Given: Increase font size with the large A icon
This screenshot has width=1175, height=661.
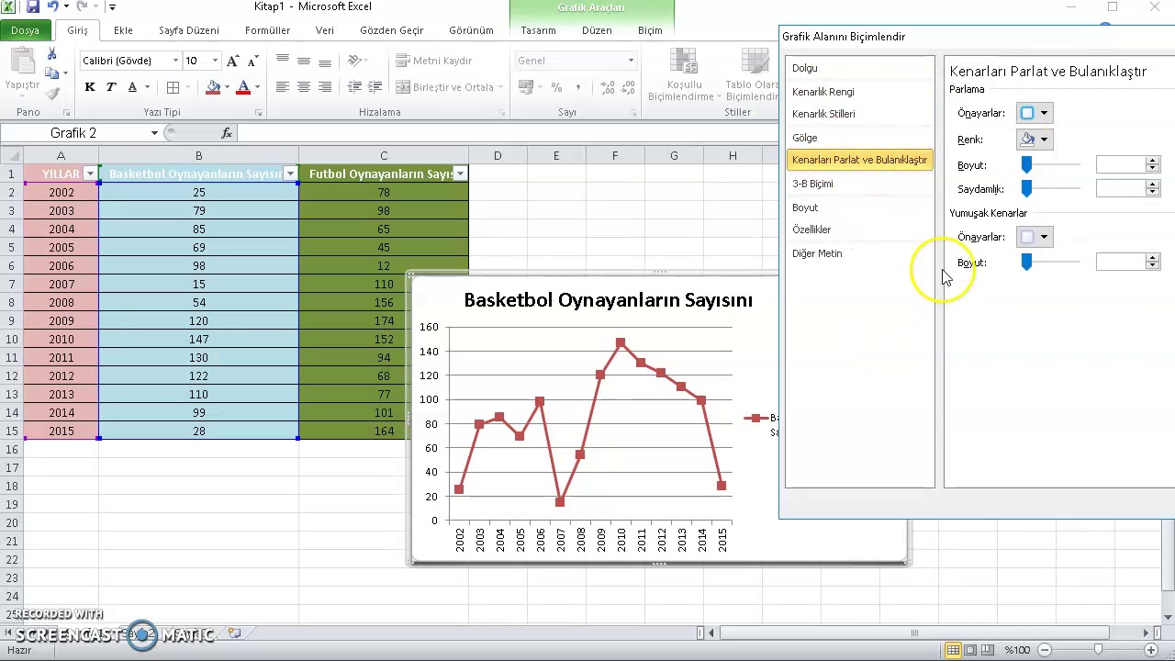Looking at the screenshot, I should click(232, 61).
